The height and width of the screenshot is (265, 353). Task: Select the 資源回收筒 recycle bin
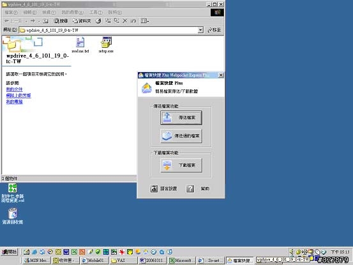(13, 216)
